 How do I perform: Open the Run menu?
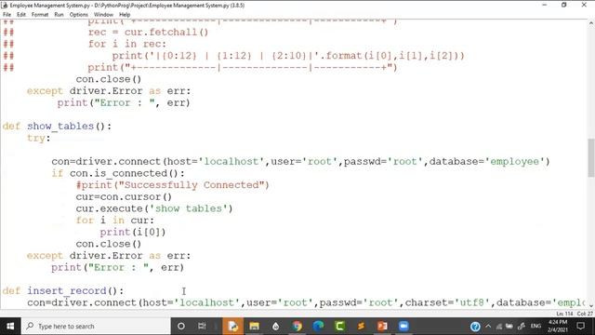point(59,15)
